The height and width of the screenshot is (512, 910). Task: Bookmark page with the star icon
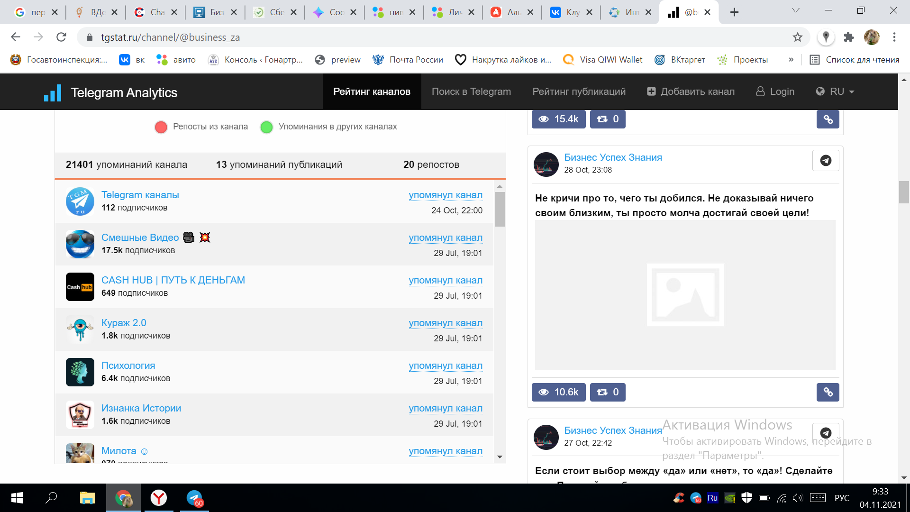[x=798, y=37]
